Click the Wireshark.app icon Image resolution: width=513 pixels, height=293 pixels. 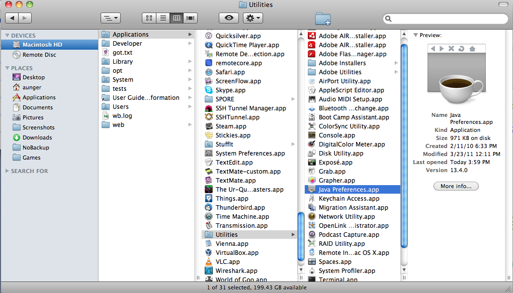tap(209, 271)
